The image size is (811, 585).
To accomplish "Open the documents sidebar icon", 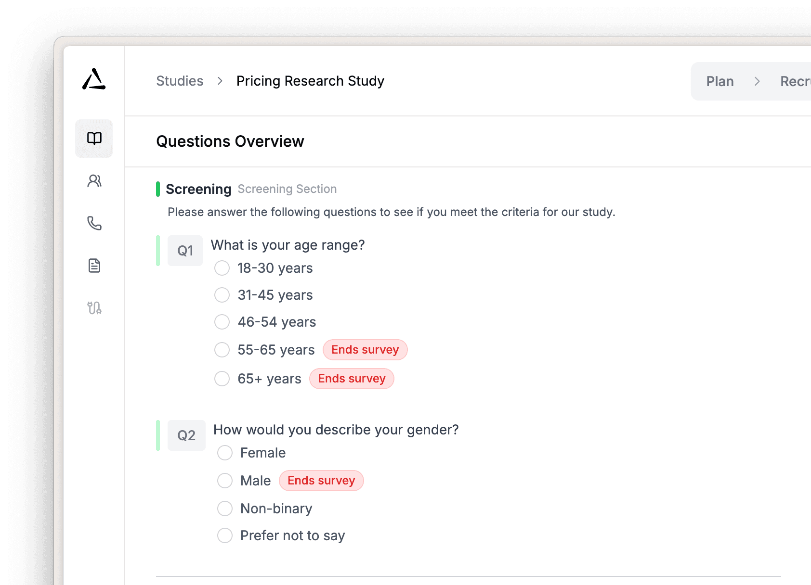I will pyautogui.click(x=94, y=266).
